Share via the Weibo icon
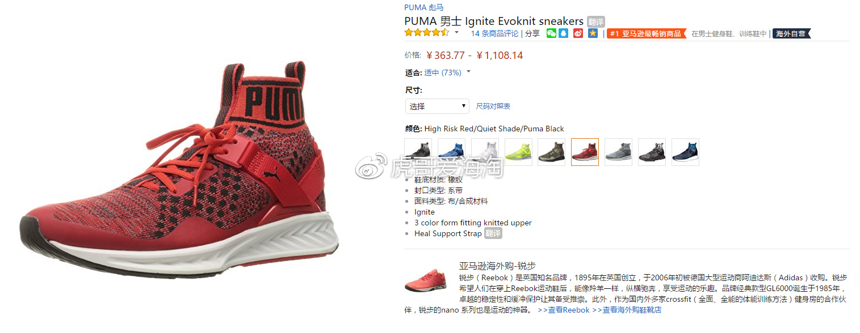This screenshot has height=333, width=860. pos(578,33)
